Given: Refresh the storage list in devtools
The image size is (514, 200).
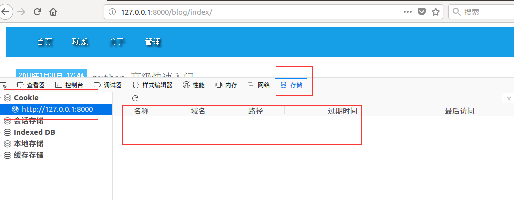Looking at the screenshot, I should pos(135,98).
